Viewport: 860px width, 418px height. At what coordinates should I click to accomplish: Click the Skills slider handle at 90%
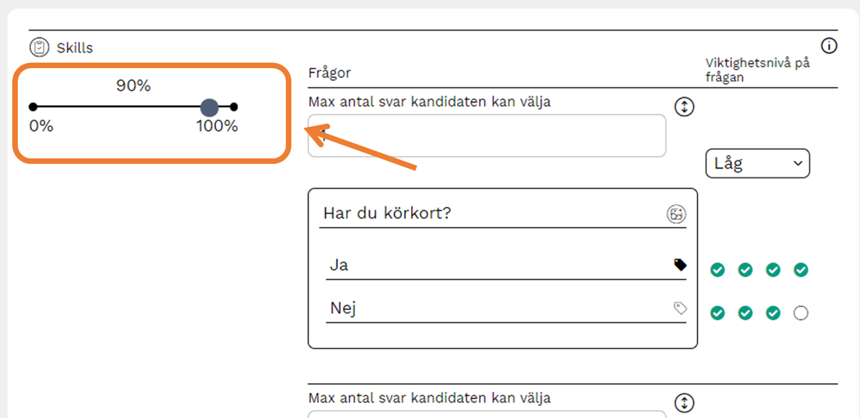[209, 107]
